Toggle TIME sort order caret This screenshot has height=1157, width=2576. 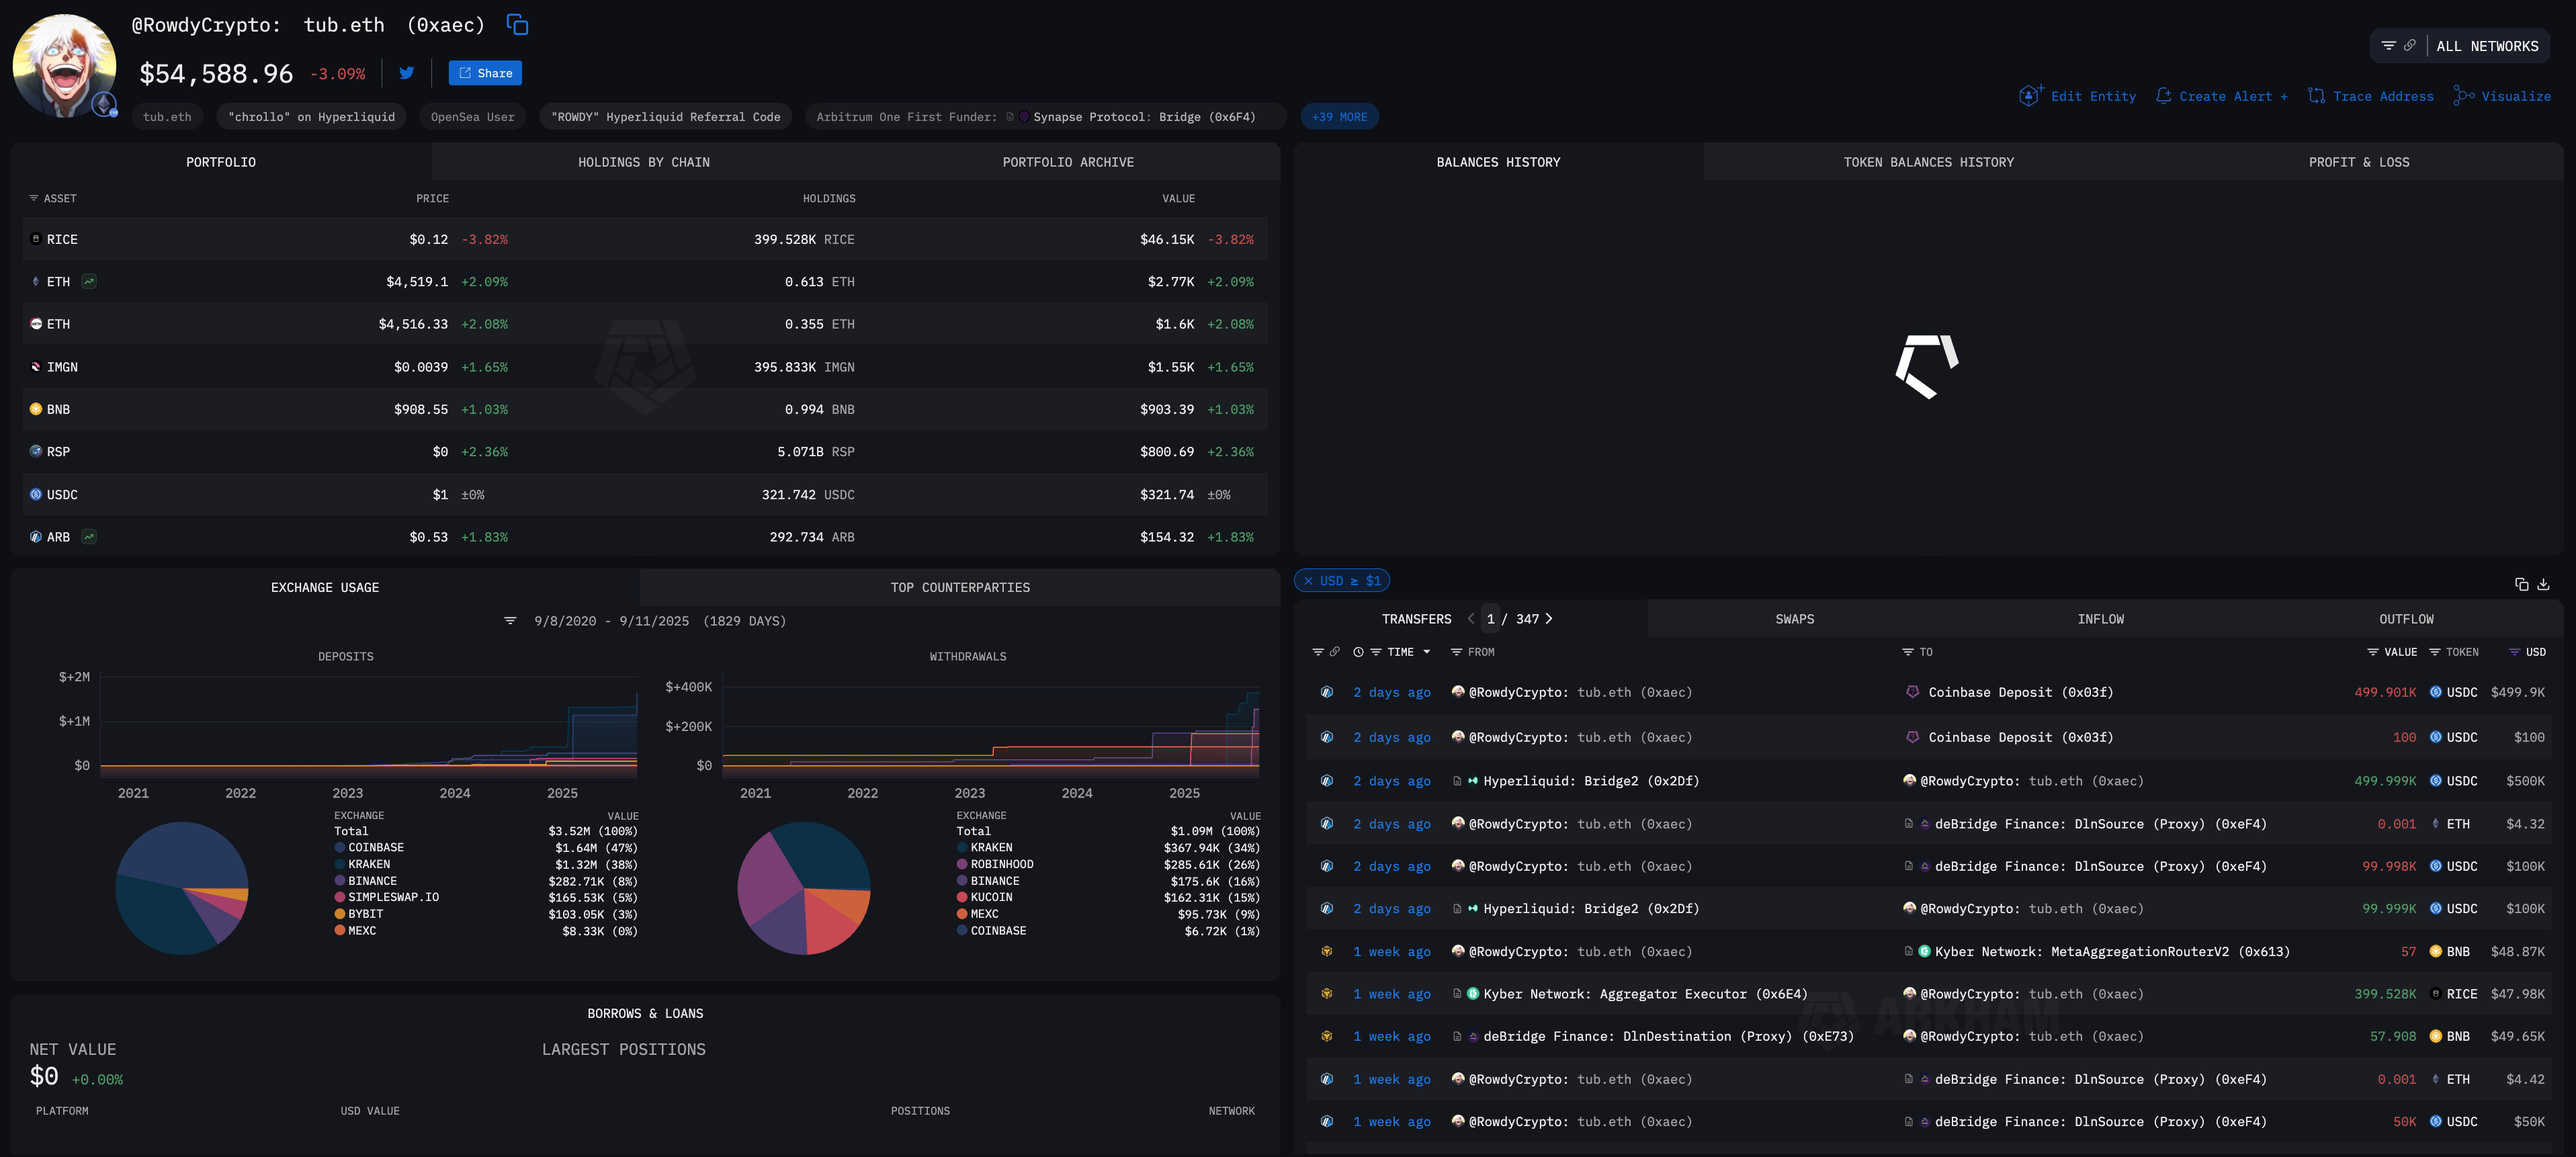(1427, 652)
